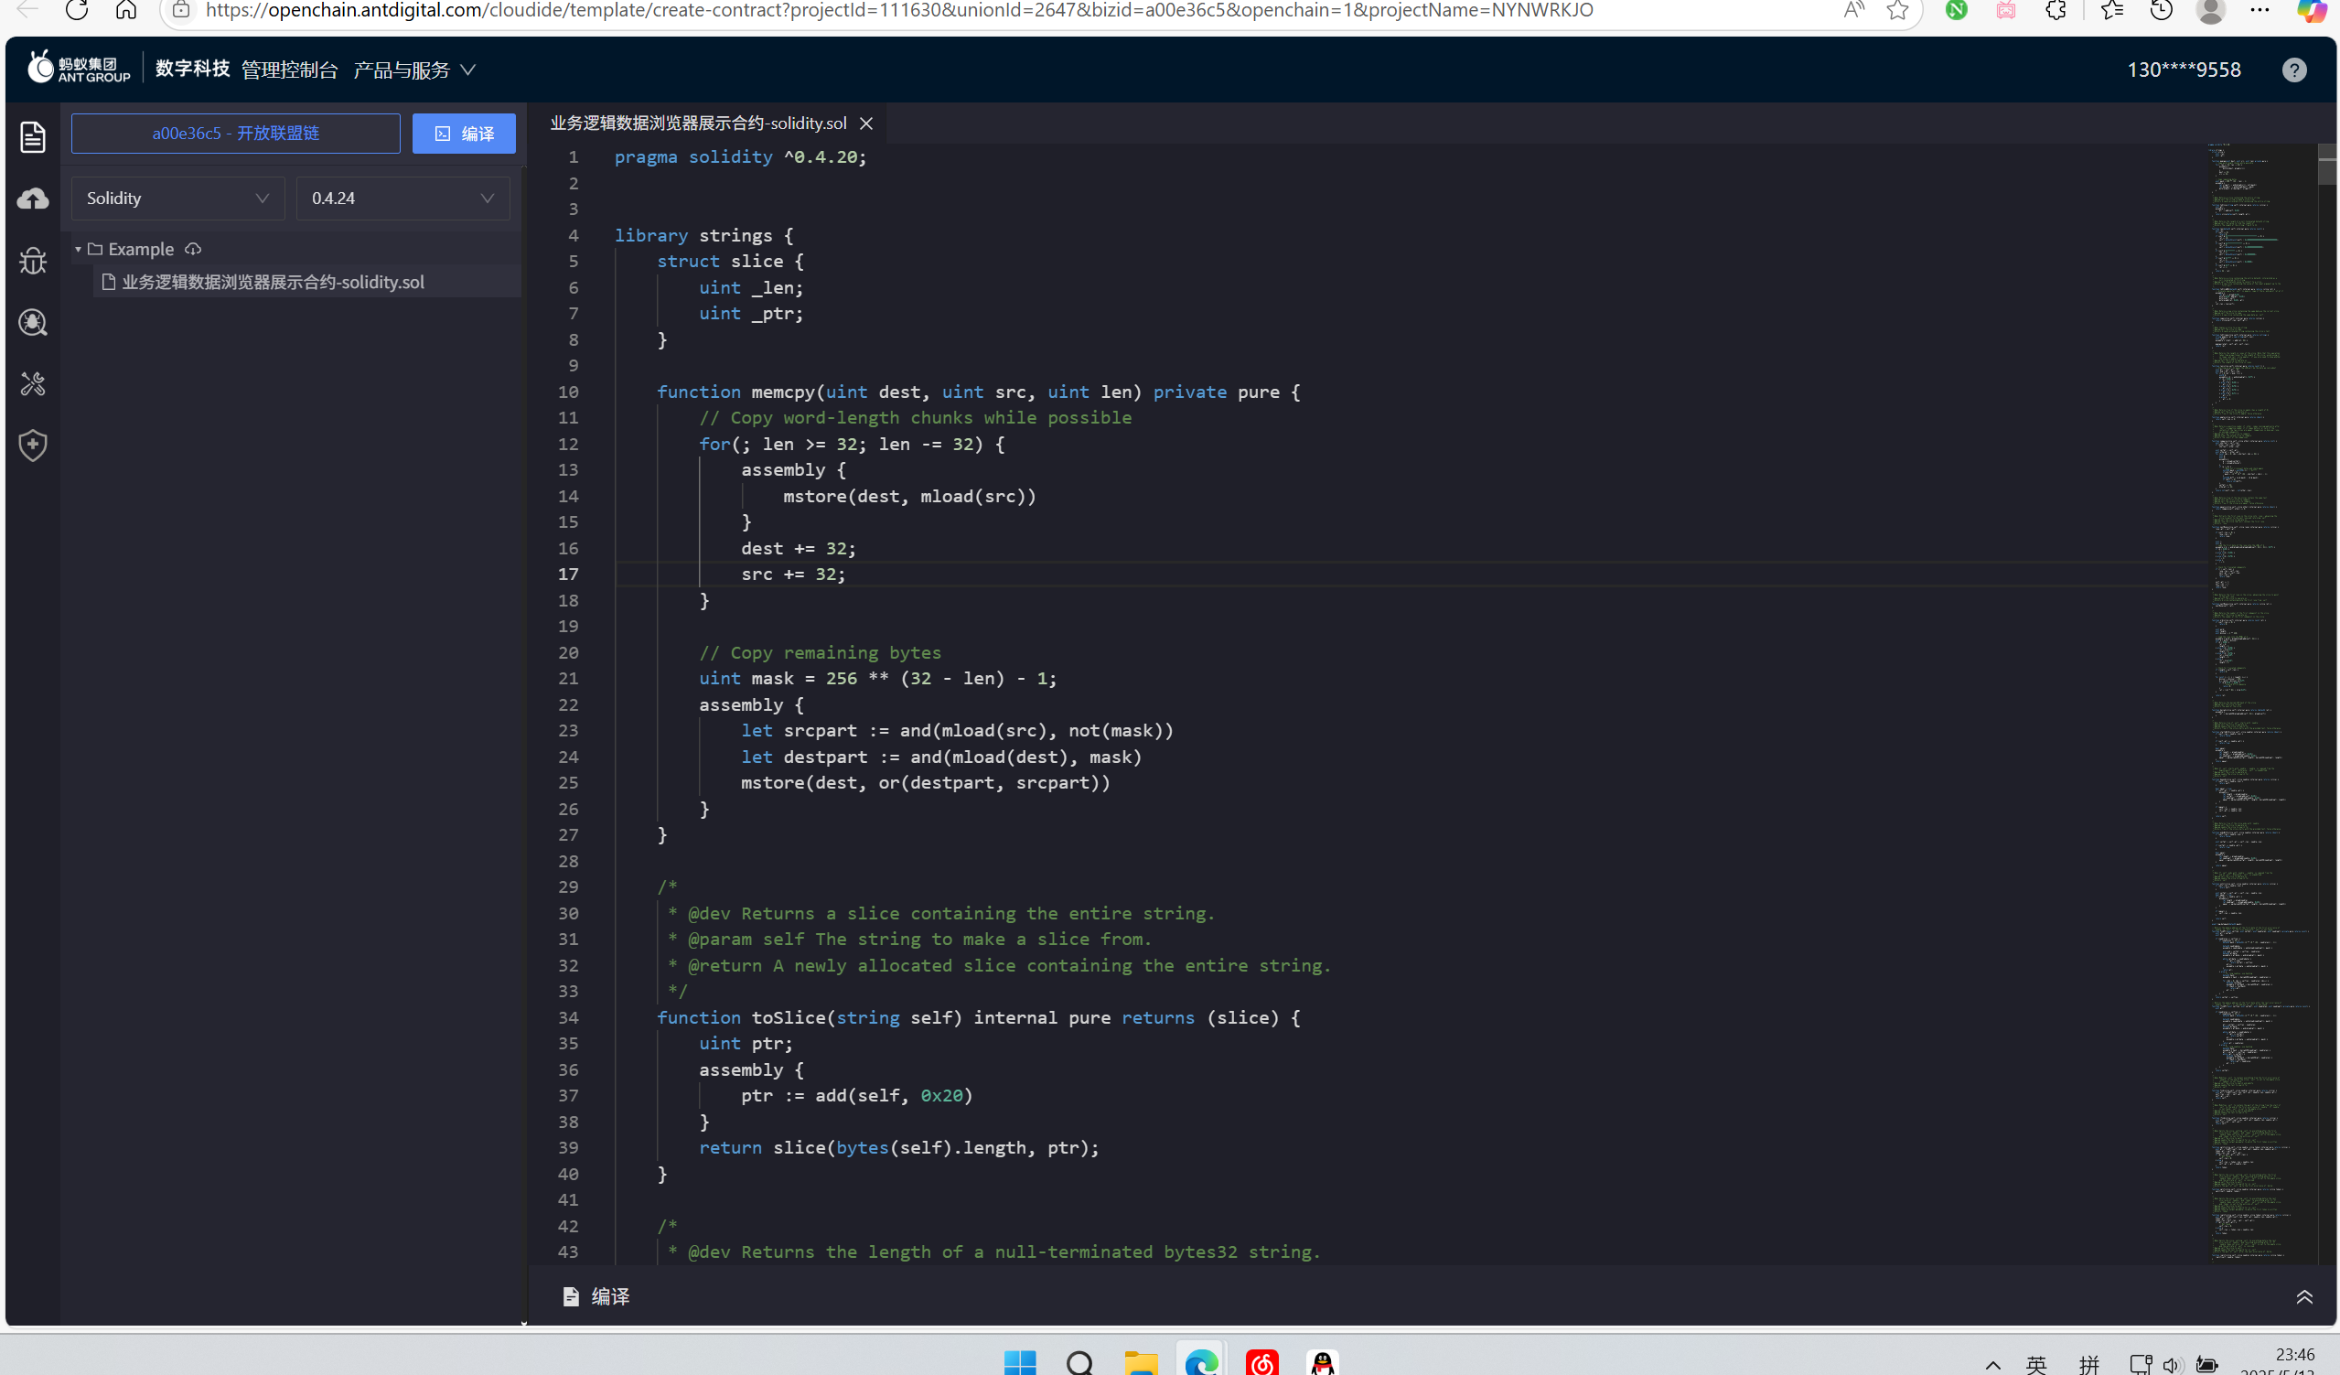Open the 0.4.24 compiler version dropdown

pos(403,199)
